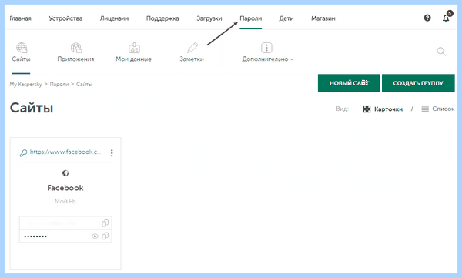Click the Facebook login field
The height and width of the screenshot is (278, 462).
point(65,223)
